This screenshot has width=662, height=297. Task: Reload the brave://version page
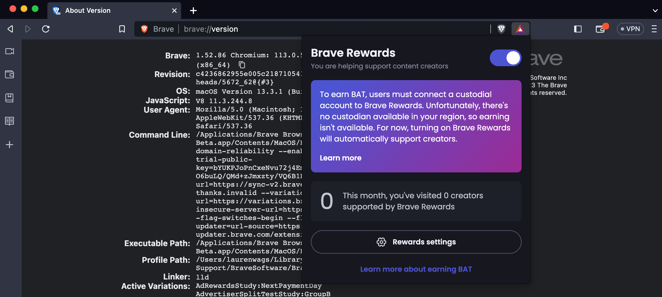tap(46, 29)
